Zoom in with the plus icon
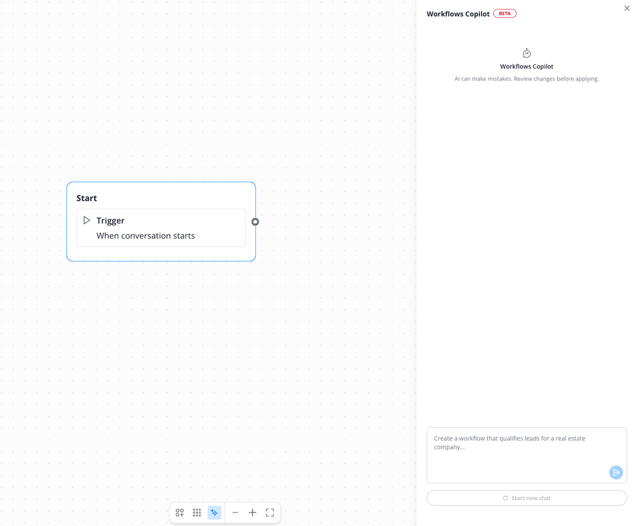 pyautogui.click(x=252, y=512)
